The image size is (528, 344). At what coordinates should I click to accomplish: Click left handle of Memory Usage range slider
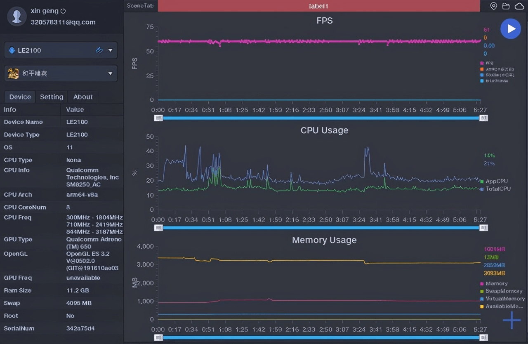click(x=158, y=337)
